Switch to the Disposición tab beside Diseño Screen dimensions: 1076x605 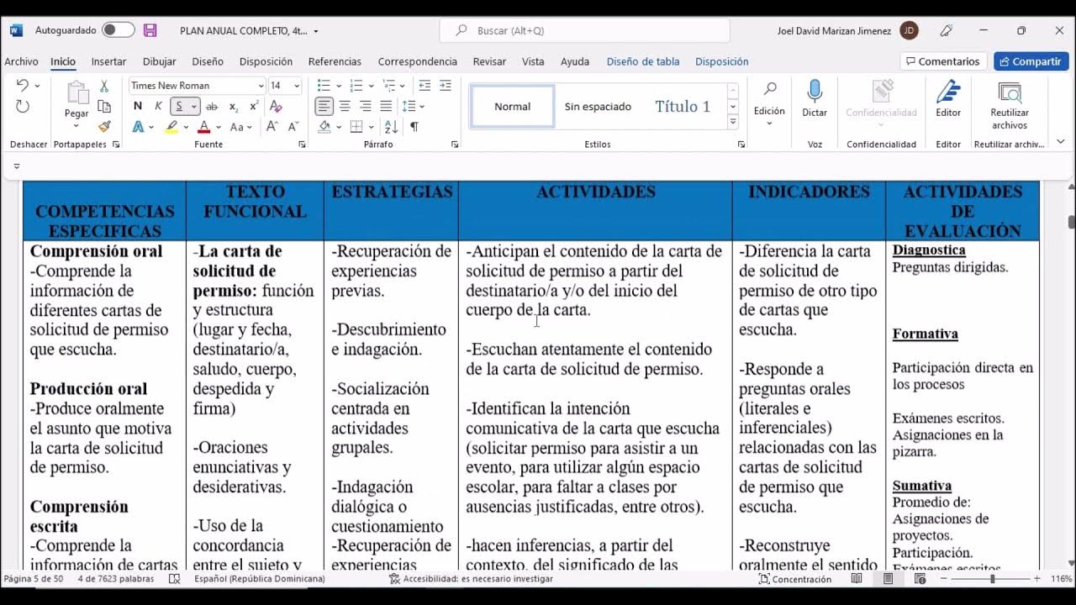click(266, 61)
